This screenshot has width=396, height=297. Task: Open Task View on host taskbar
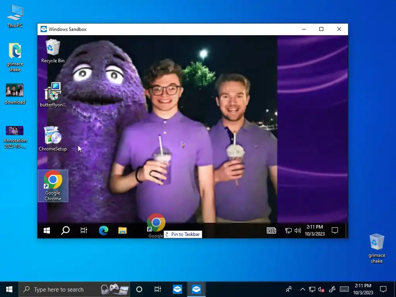coord(158,289)
